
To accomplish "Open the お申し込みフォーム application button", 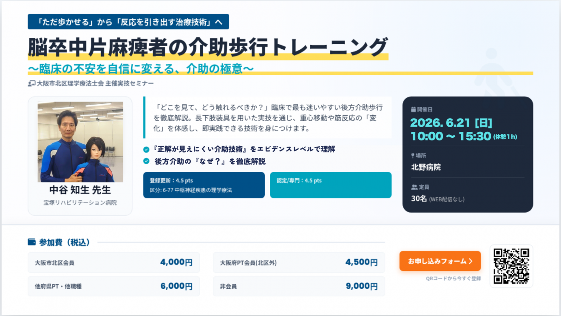I will 440,261.
